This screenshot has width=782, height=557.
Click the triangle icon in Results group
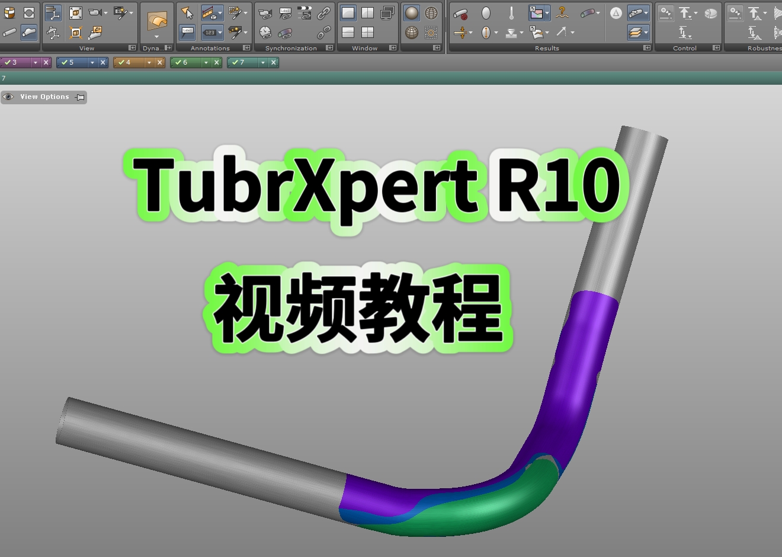616,12
